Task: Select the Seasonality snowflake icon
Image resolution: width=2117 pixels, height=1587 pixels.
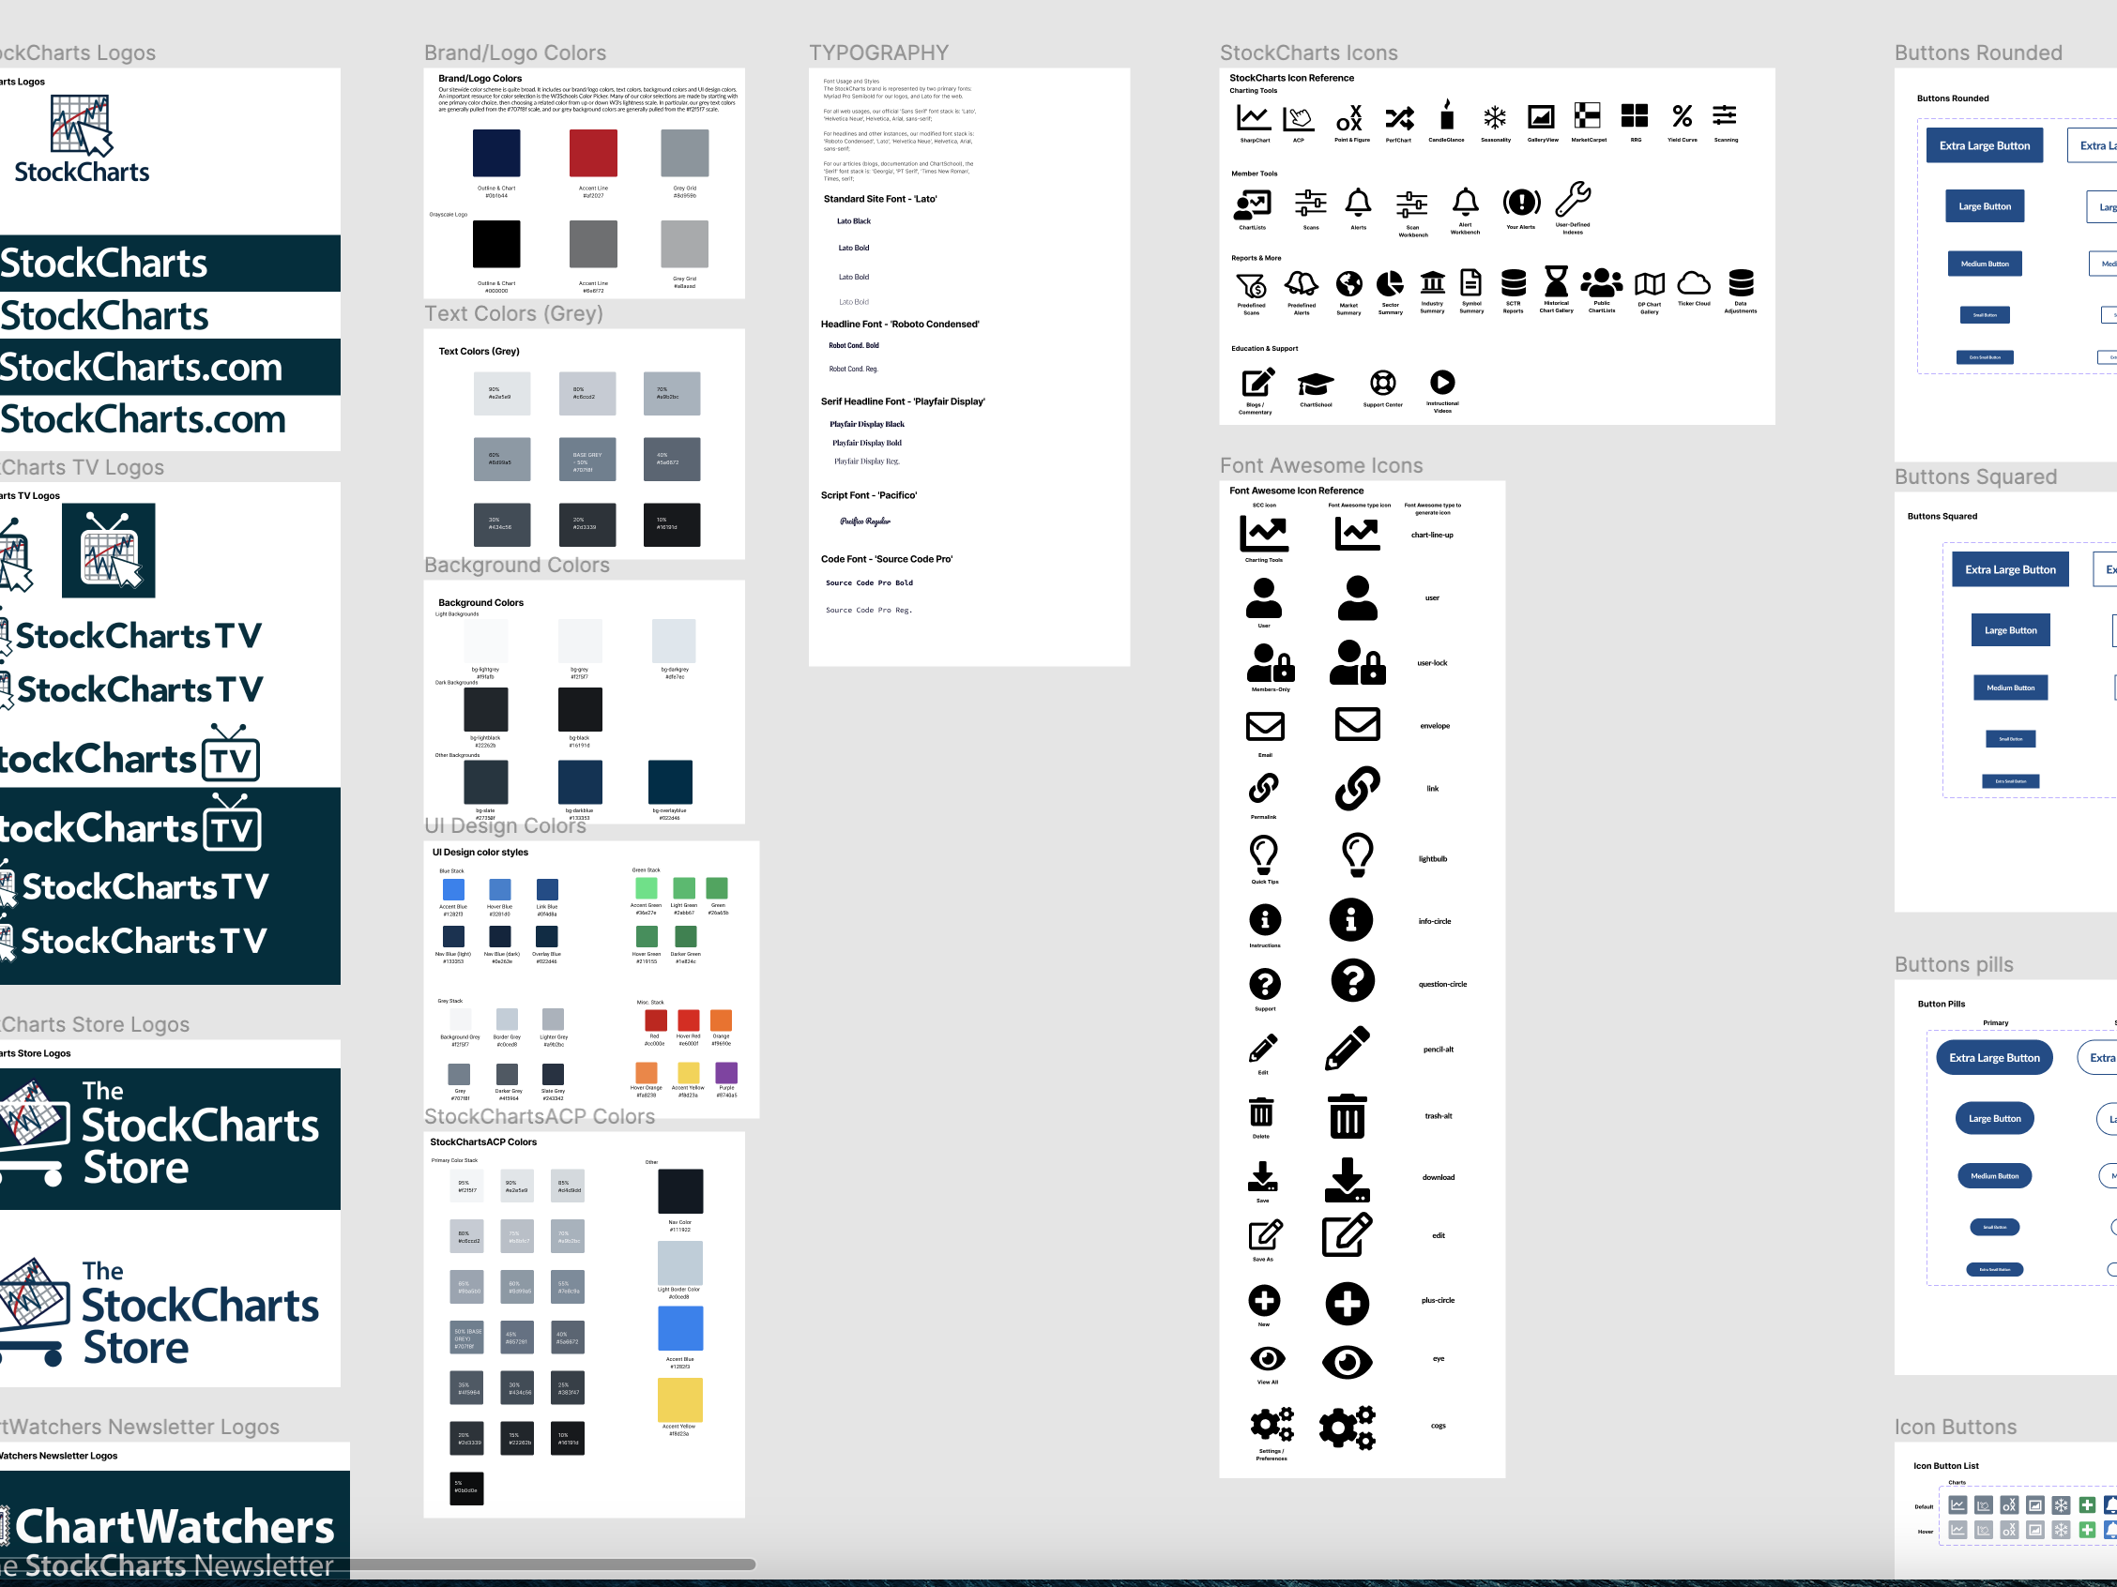Action: point(1495,117)
